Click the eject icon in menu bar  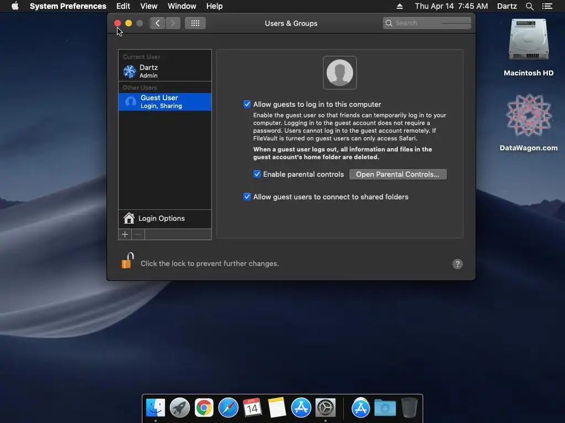(399, 6)
